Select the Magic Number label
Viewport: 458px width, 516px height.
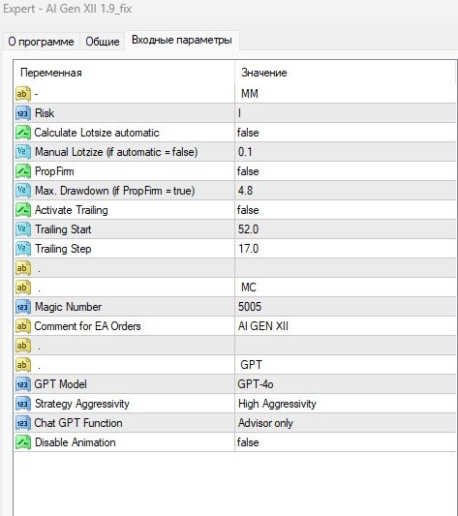pos(68,307)
